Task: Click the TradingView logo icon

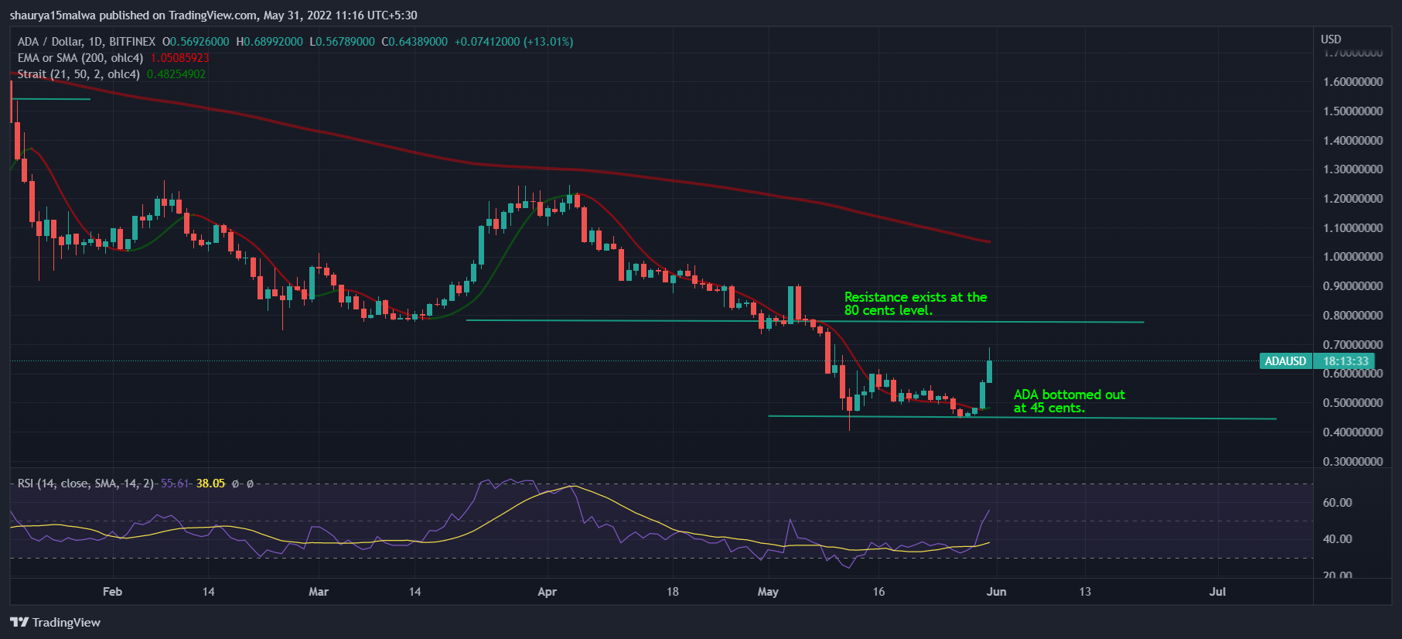Action: [x=19, y=622]
